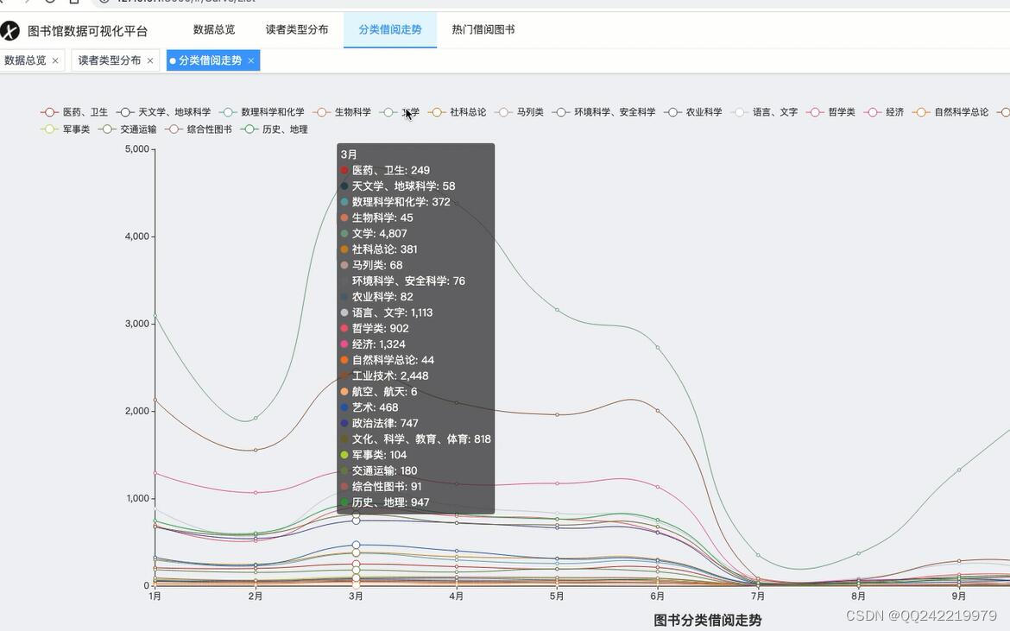Switch to the 数据总览 tag tab

tap(25, 60)
